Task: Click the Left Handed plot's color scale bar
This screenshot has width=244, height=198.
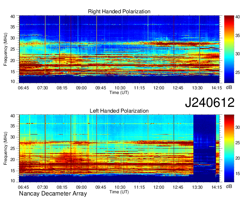Action: tap(229, 148)
